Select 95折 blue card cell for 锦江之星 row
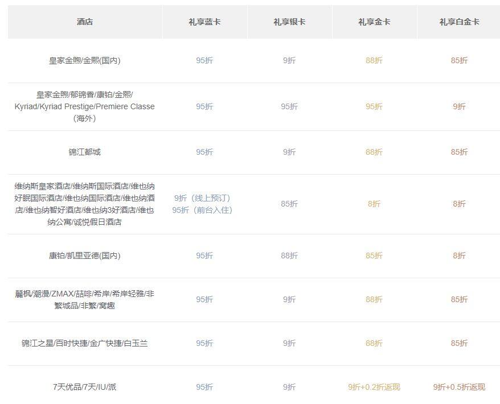 coord(204,344)
